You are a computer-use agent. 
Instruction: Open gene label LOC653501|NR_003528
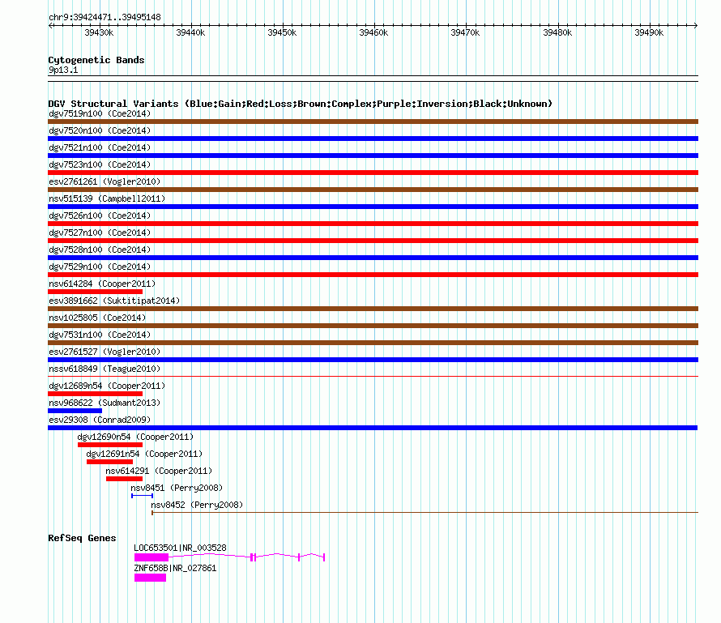[x=180, y=548]
